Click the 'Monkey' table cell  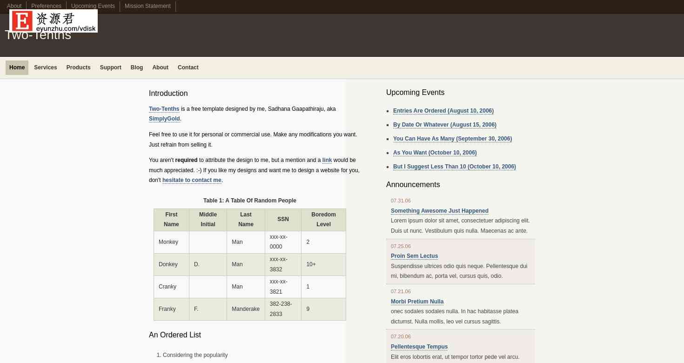point(172,242)
